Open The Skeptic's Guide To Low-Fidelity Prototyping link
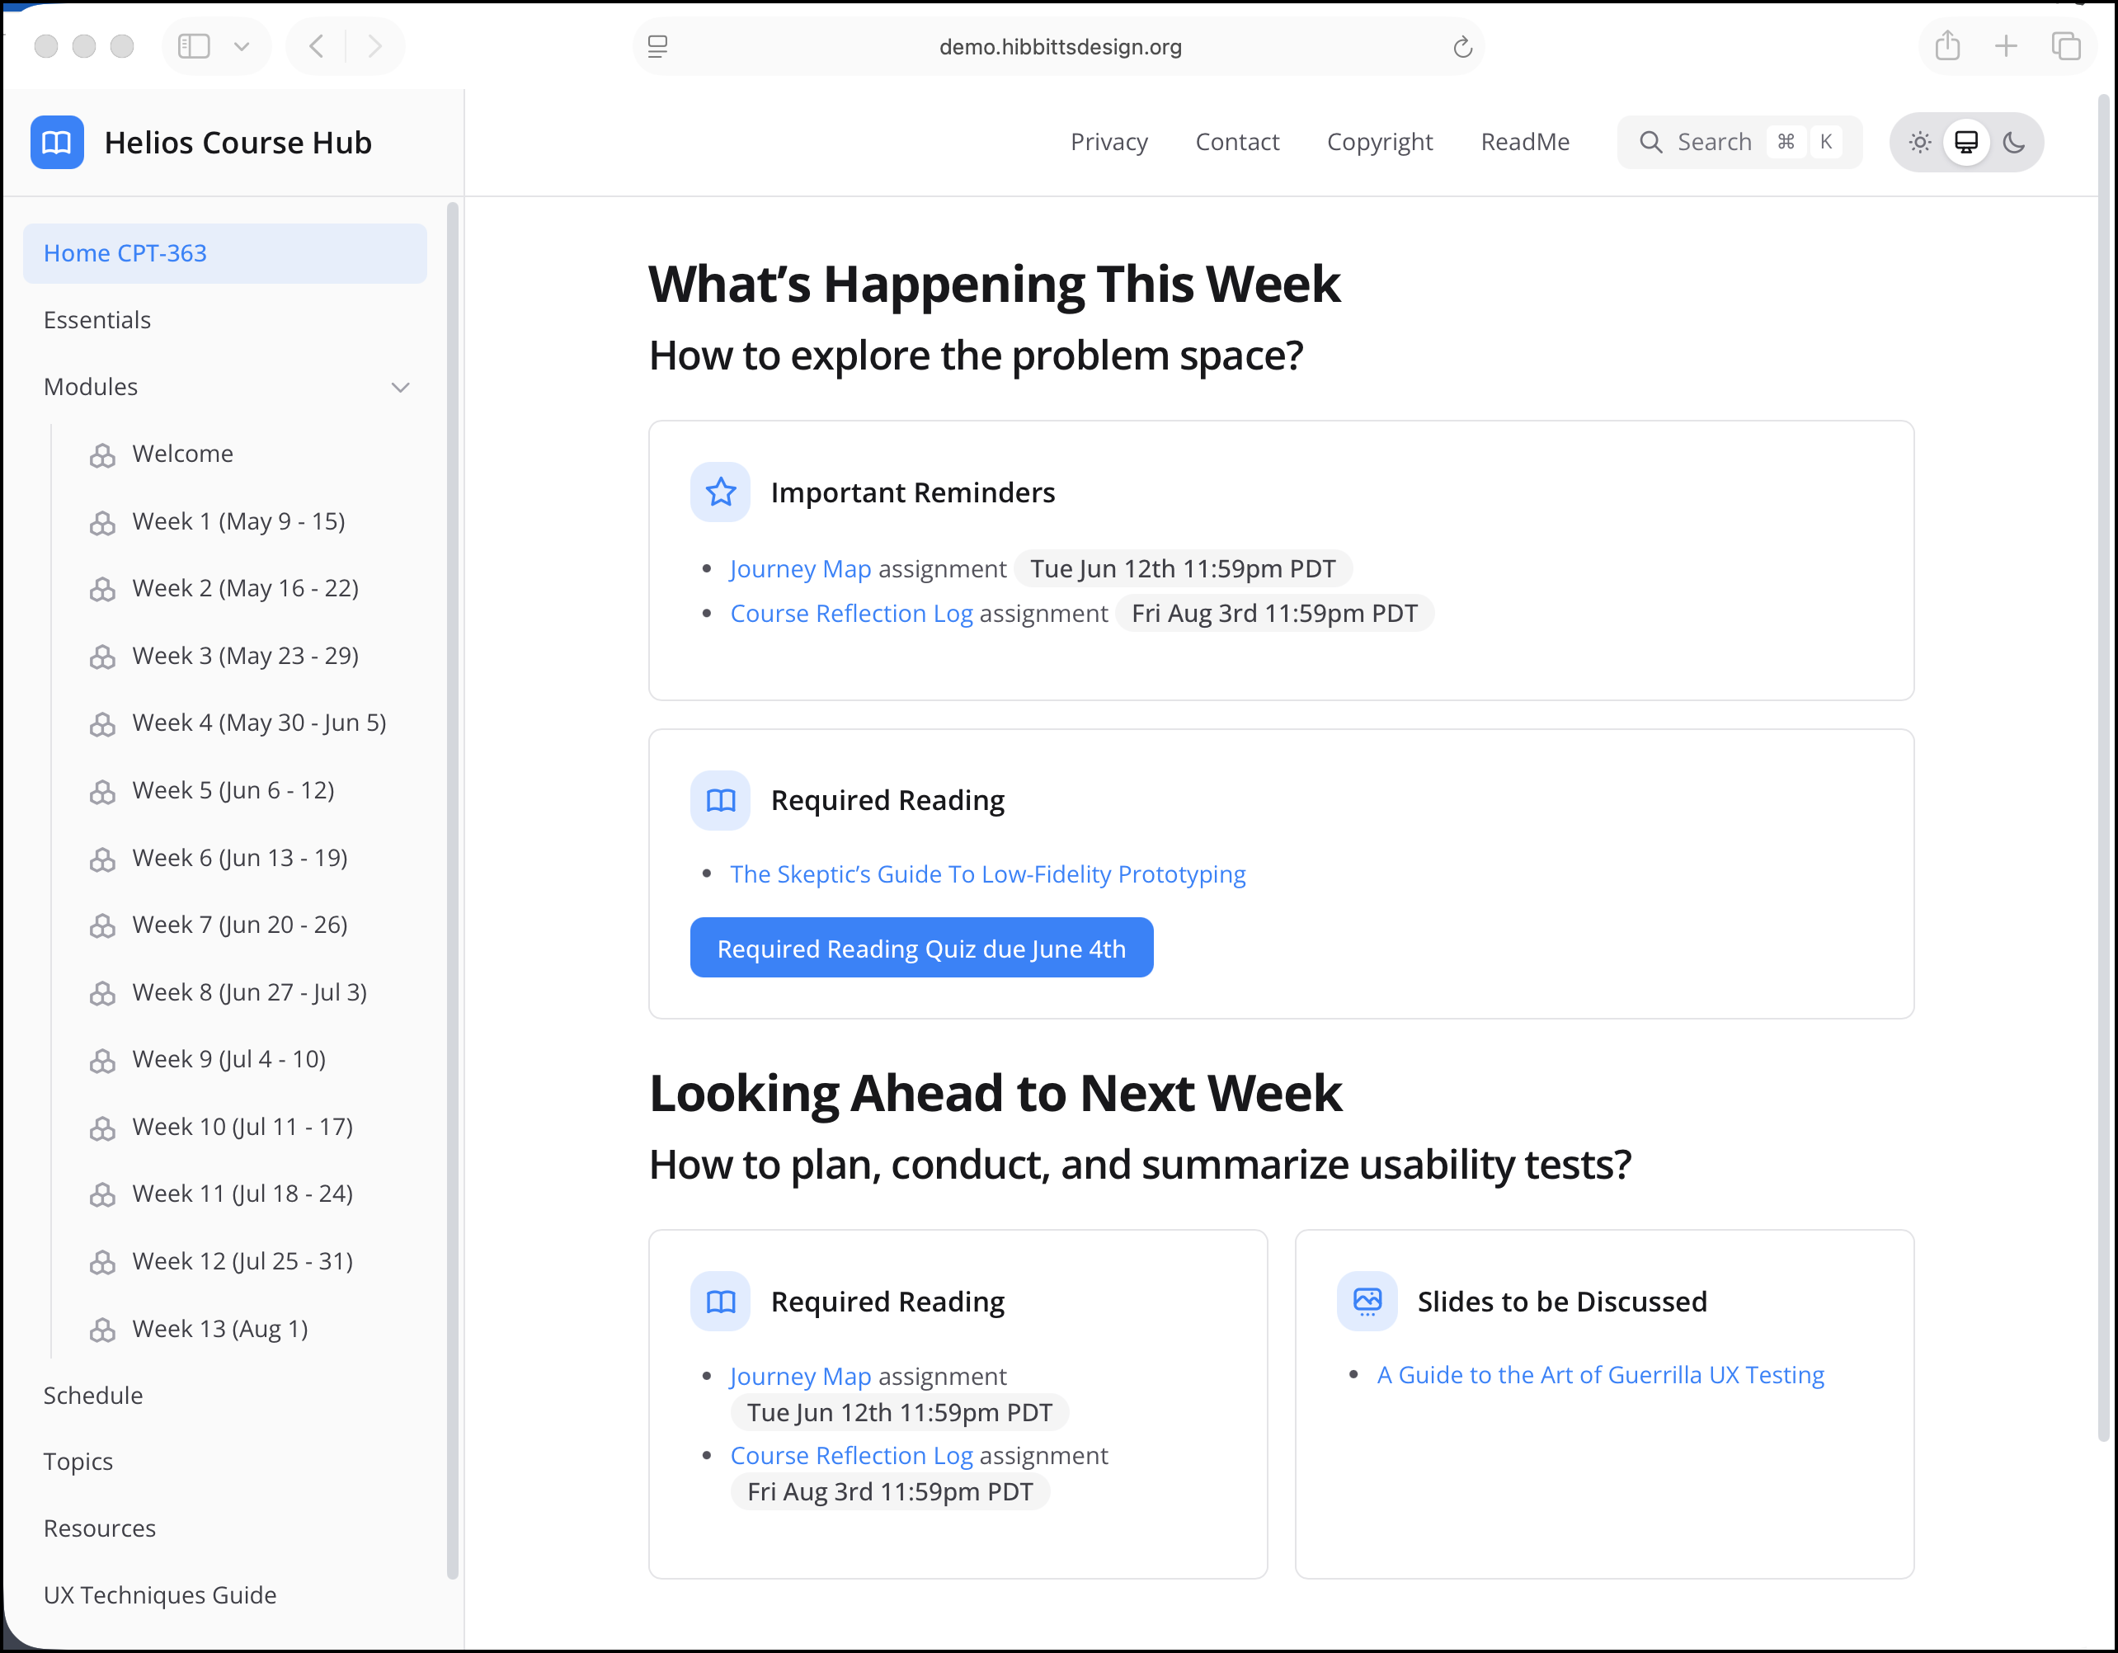Viewport: 2118px width, 1653px height. point(987,874)
